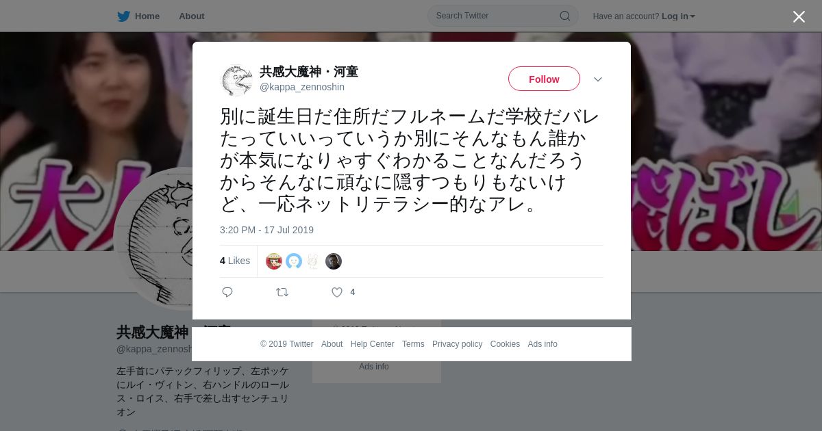822x431 pixels.
Task: Go to Home in the top bar
Action: 147,16
